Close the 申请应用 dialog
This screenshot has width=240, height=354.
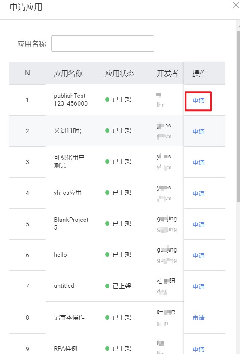[x=236, y=5]
